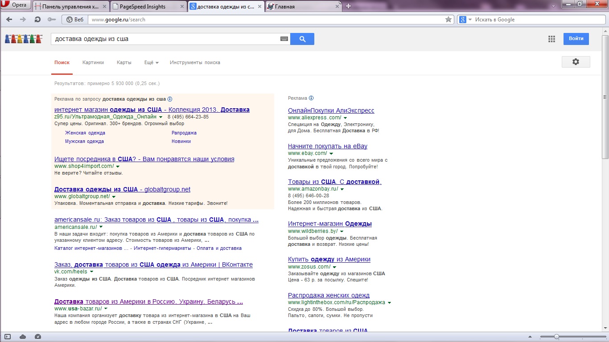Open the closed-tabs arrow at tab bar end
609x342 pixels.
coord(553,6)
